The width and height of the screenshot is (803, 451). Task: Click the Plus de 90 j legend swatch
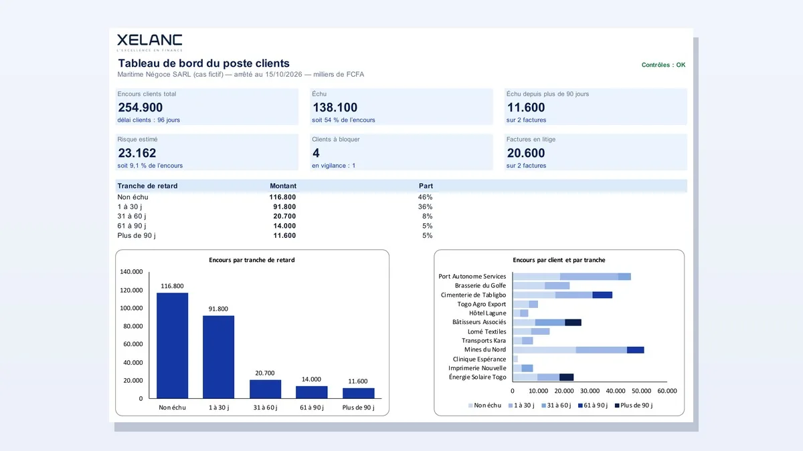click(x=616, y=406)
